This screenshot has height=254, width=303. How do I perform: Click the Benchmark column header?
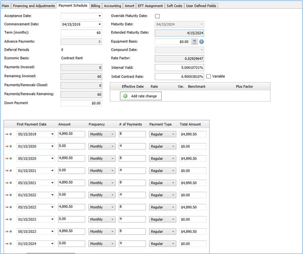coord(197,86)
